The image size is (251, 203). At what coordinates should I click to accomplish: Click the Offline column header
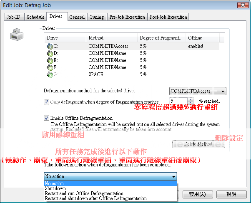coord(203,38)
